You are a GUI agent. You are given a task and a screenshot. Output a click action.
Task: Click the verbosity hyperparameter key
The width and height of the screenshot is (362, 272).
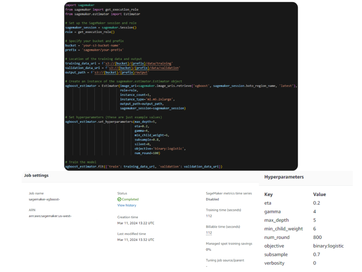coord(274,263)
